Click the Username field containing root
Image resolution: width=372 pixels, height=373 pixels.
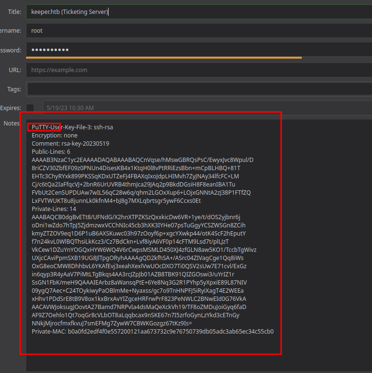(199, 31)
